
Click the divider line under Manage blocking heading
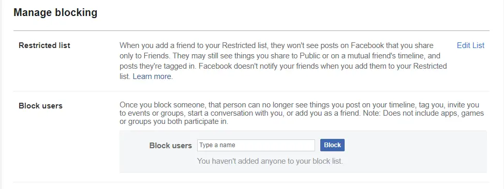(x=251, y=31)
